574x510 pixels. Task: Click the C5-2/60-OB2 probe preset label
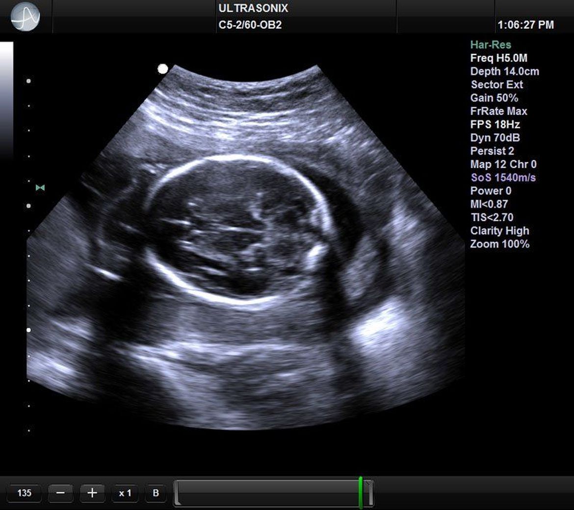click(x=250, y=25)
